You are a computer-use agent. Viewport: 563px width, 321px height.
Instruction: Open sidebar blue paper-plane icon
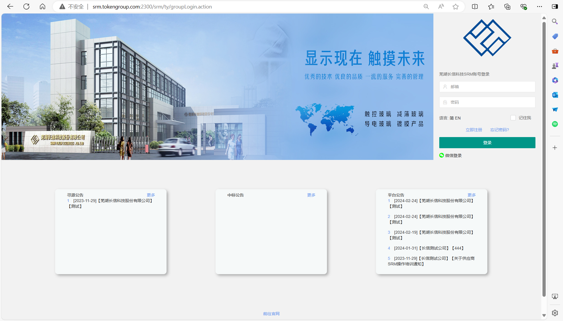tap(555, 110)
